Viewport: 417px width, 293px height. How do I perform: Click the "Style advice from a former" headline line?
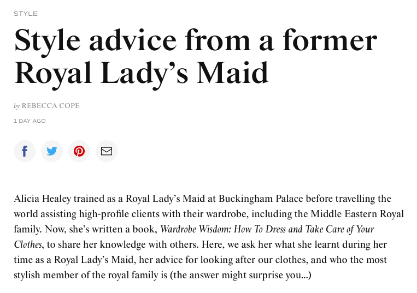195,40
